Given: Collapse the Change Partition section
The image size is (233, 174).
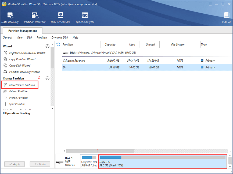Looking at the screenshot, I should 47,78.
